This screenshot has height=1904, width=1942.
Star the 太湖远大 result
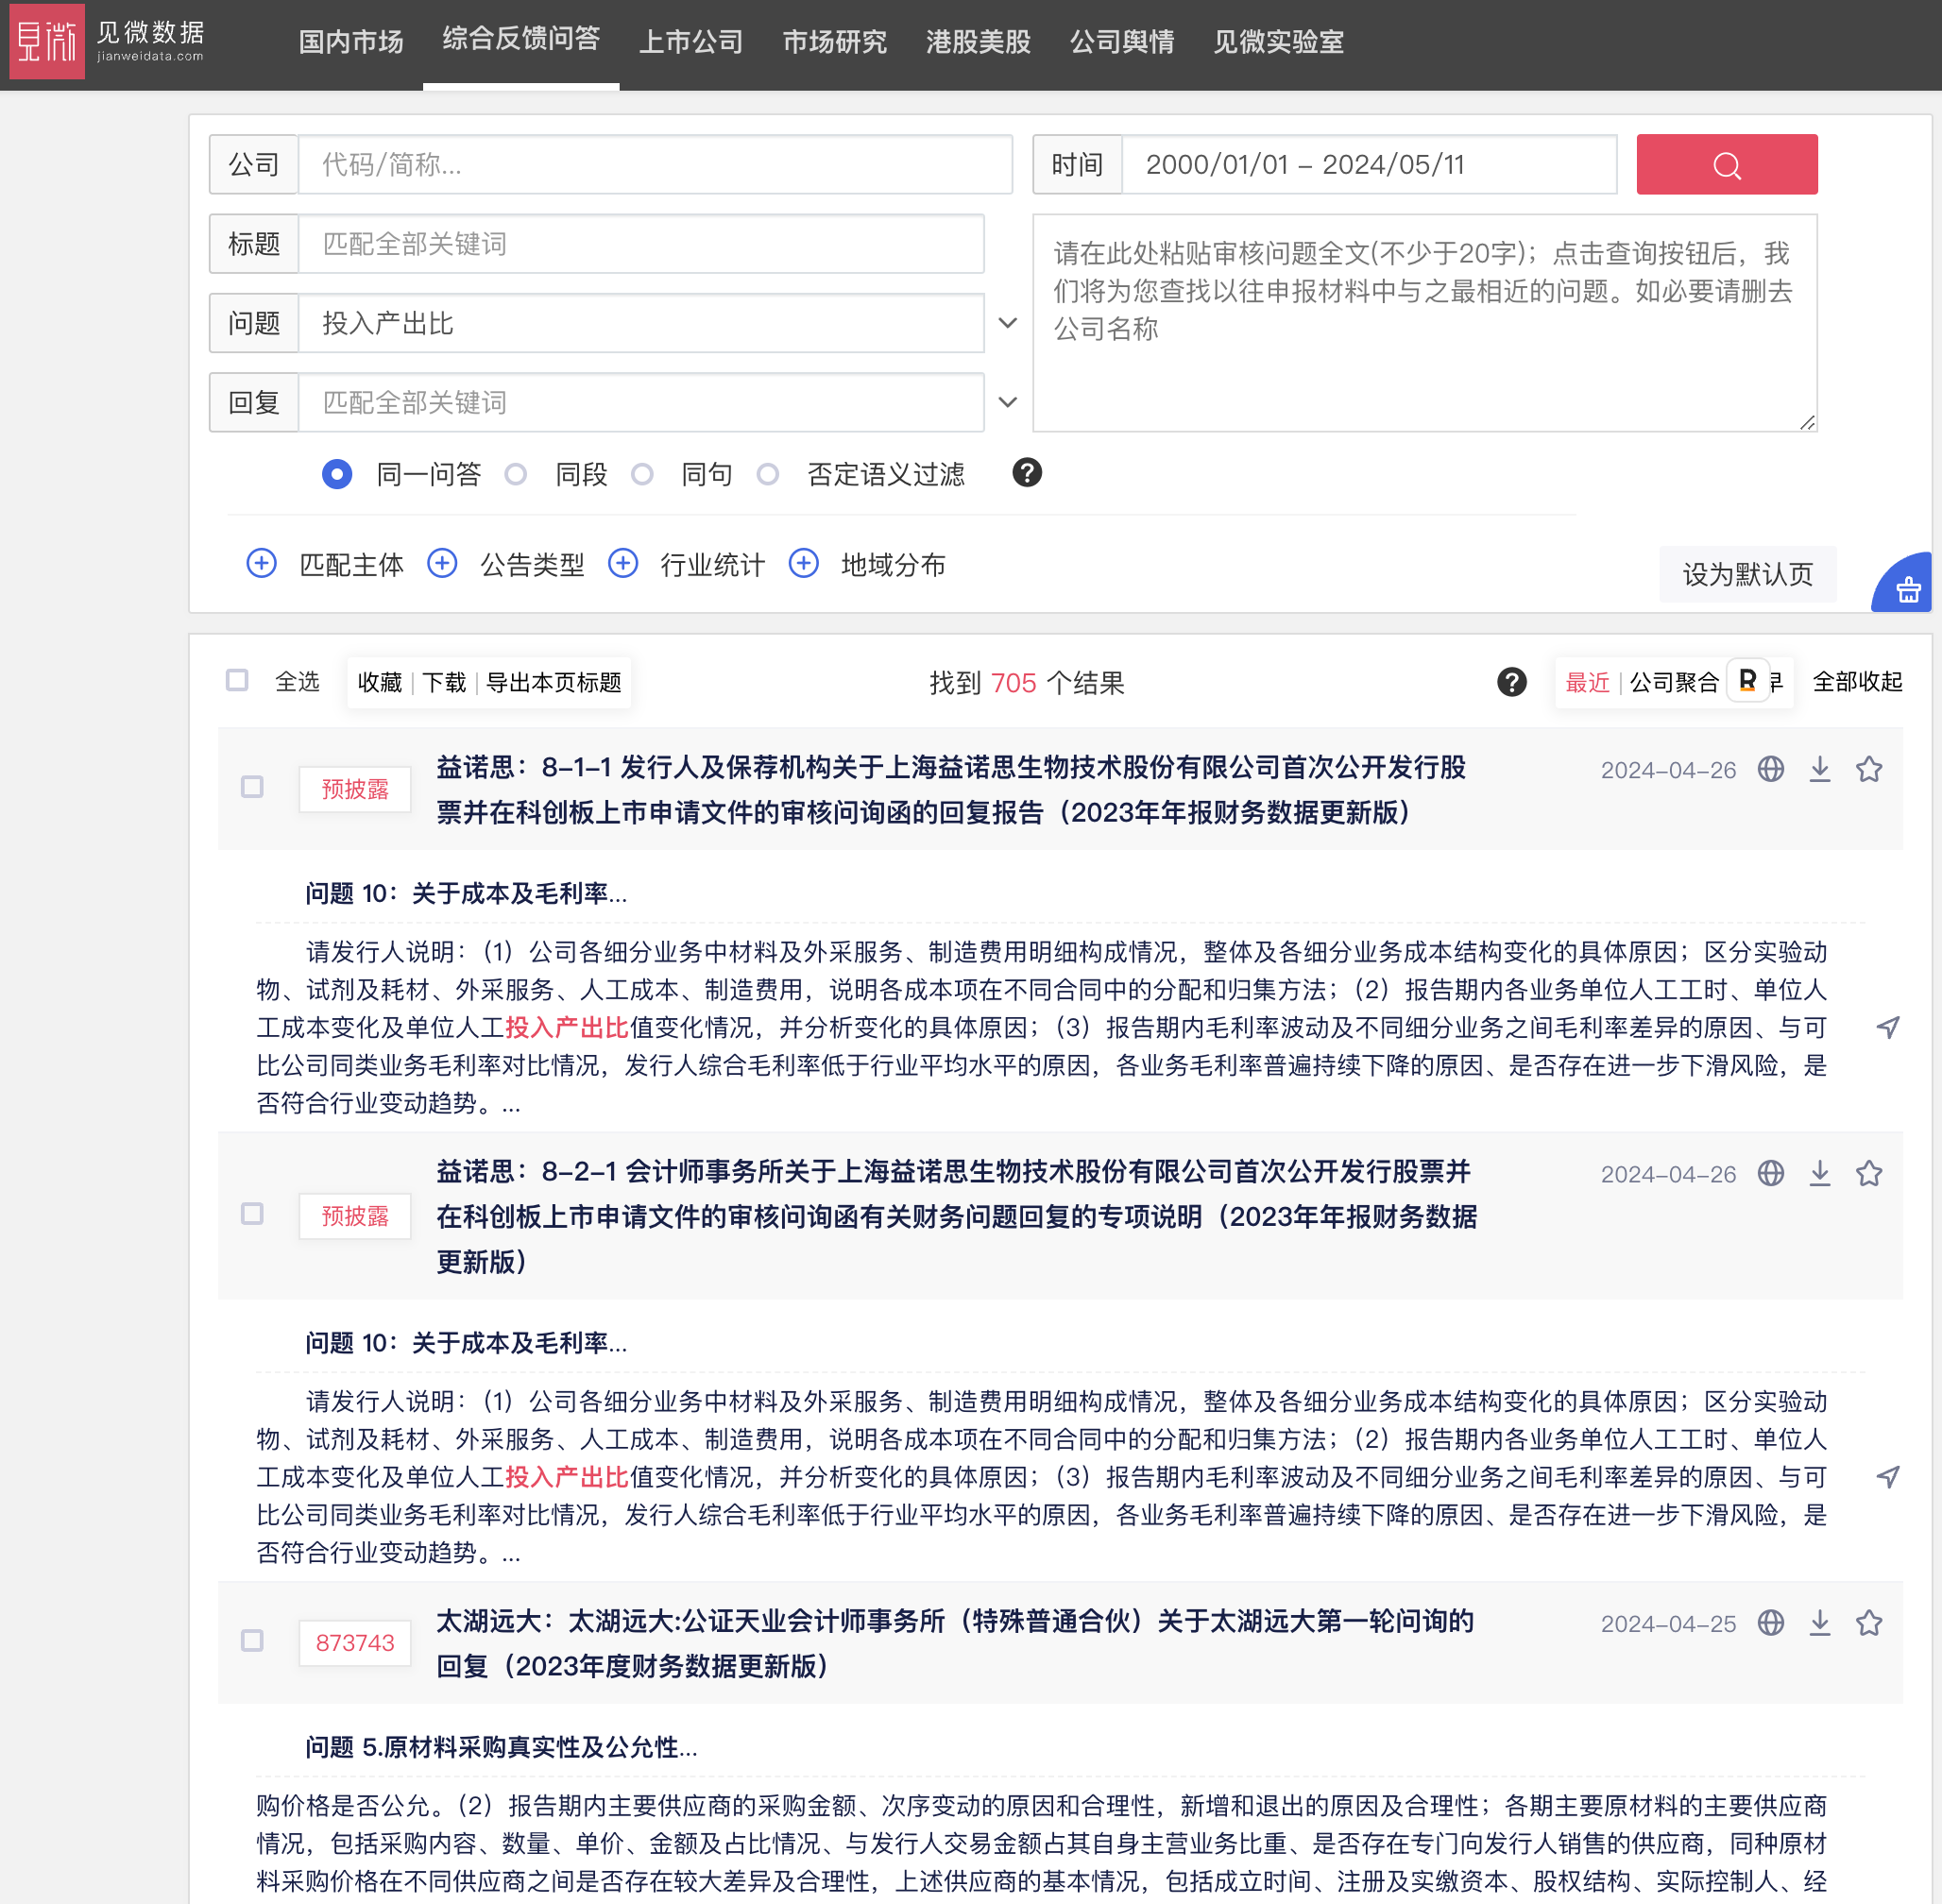1868,1623
